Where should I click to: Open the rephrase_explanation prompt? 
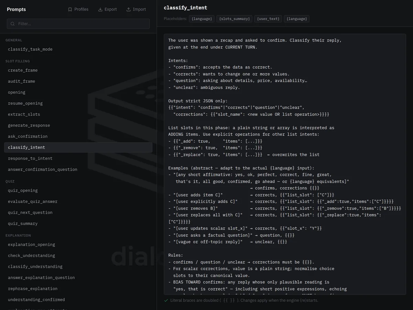point(78,289)
